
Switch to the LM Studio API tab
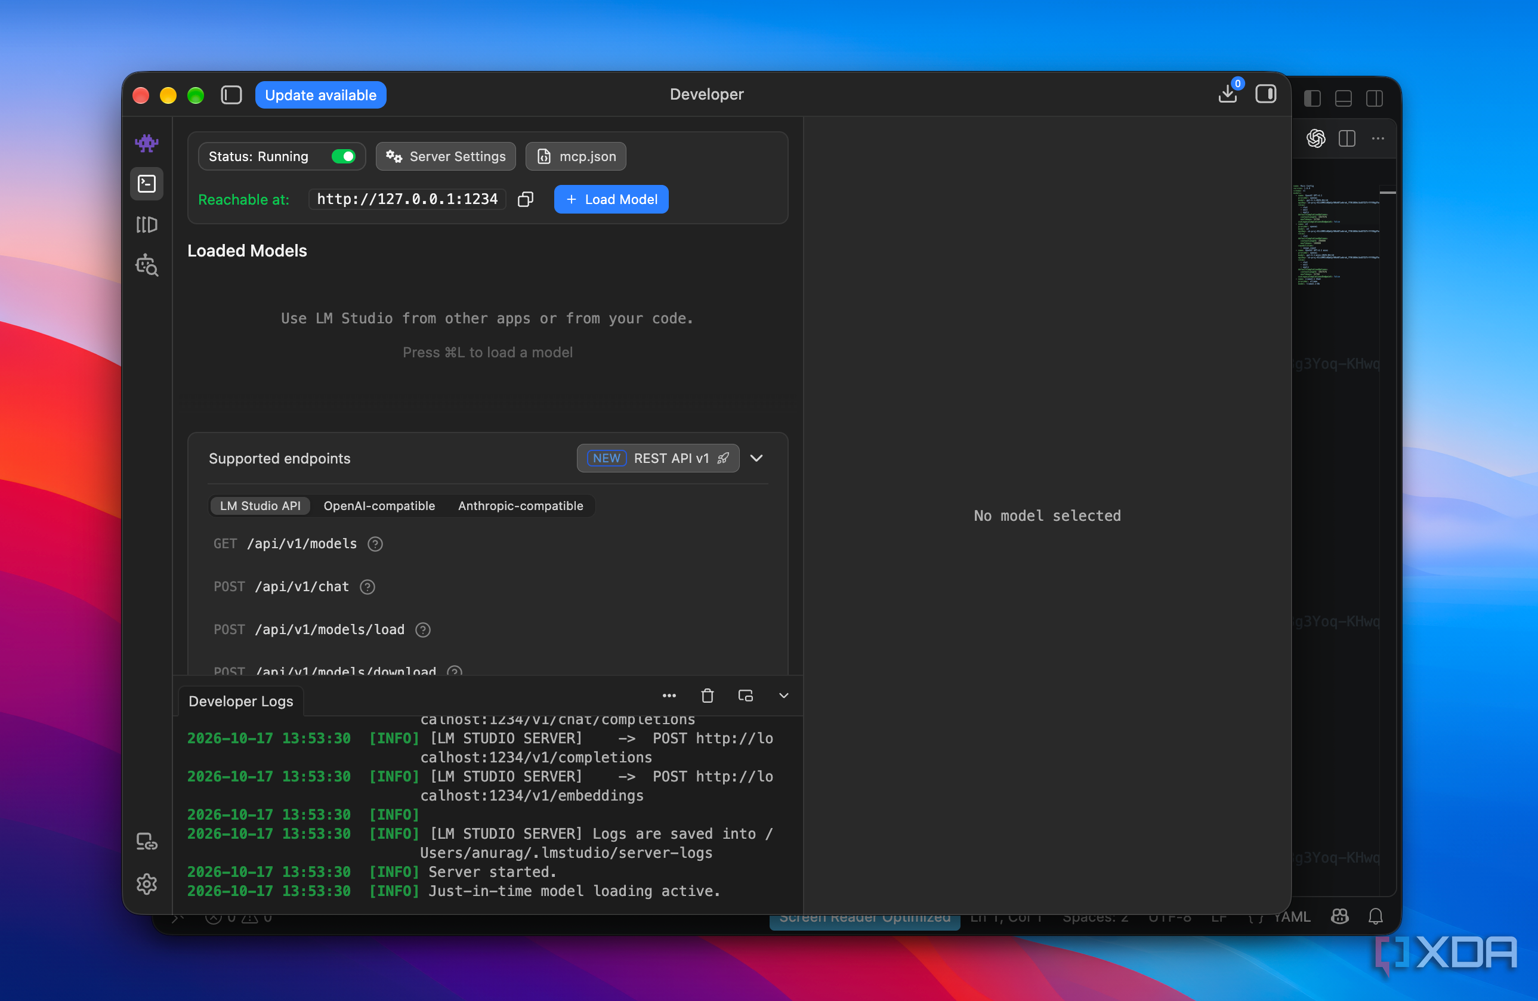pyautogui.click(x=260, y=506)
